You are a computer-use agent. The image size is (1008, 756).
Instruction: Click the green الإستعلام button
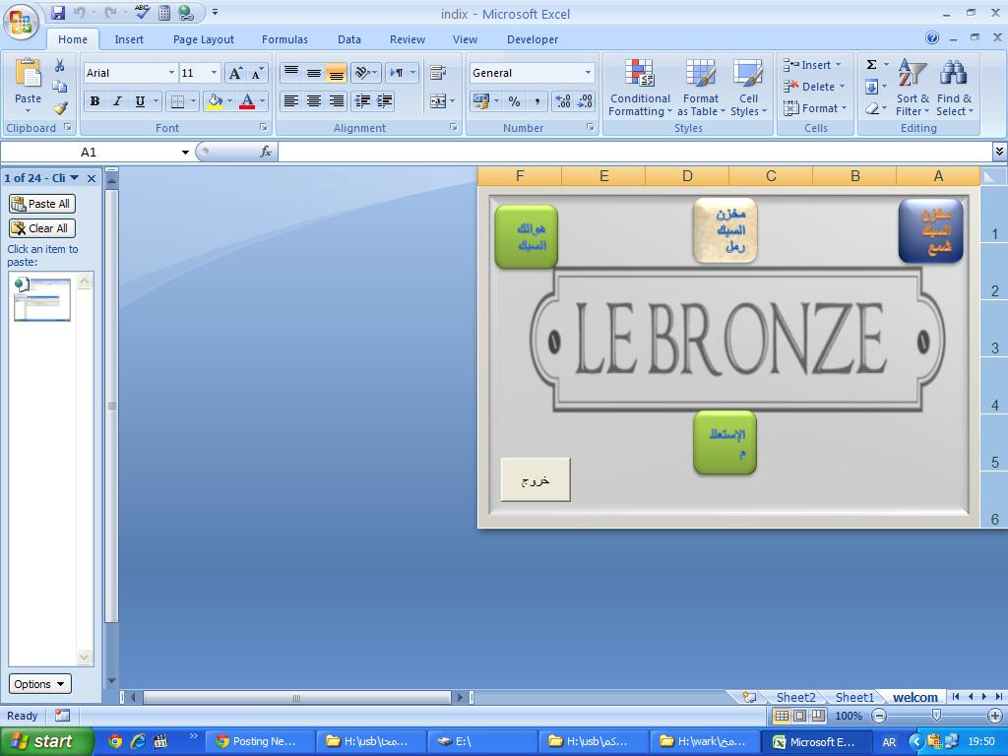[725, 443]
